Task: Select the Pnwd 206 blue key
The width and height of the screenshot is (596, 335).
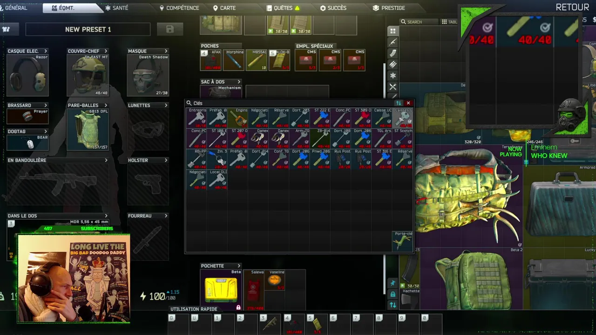Action: [320, 159]
